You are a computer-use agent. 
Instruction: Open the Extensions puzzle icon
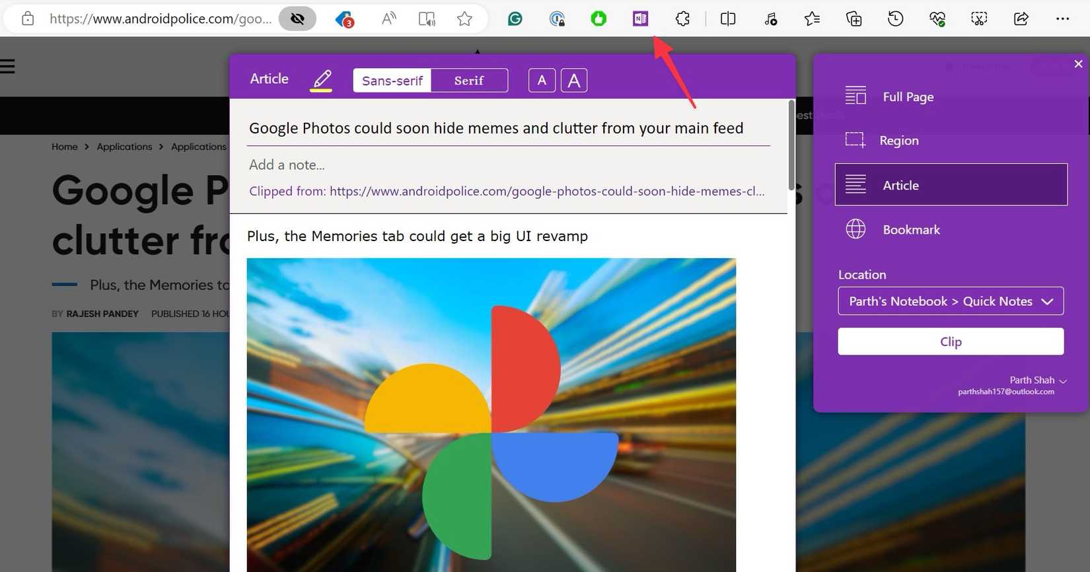point(682,19)
